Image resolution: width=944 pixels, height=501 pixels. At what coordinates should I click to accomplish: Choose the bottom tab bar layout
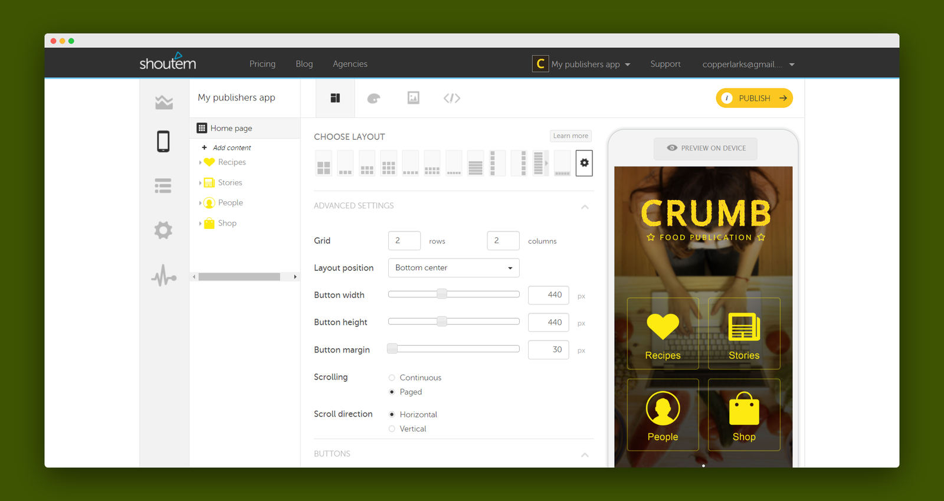click(562, 163)
